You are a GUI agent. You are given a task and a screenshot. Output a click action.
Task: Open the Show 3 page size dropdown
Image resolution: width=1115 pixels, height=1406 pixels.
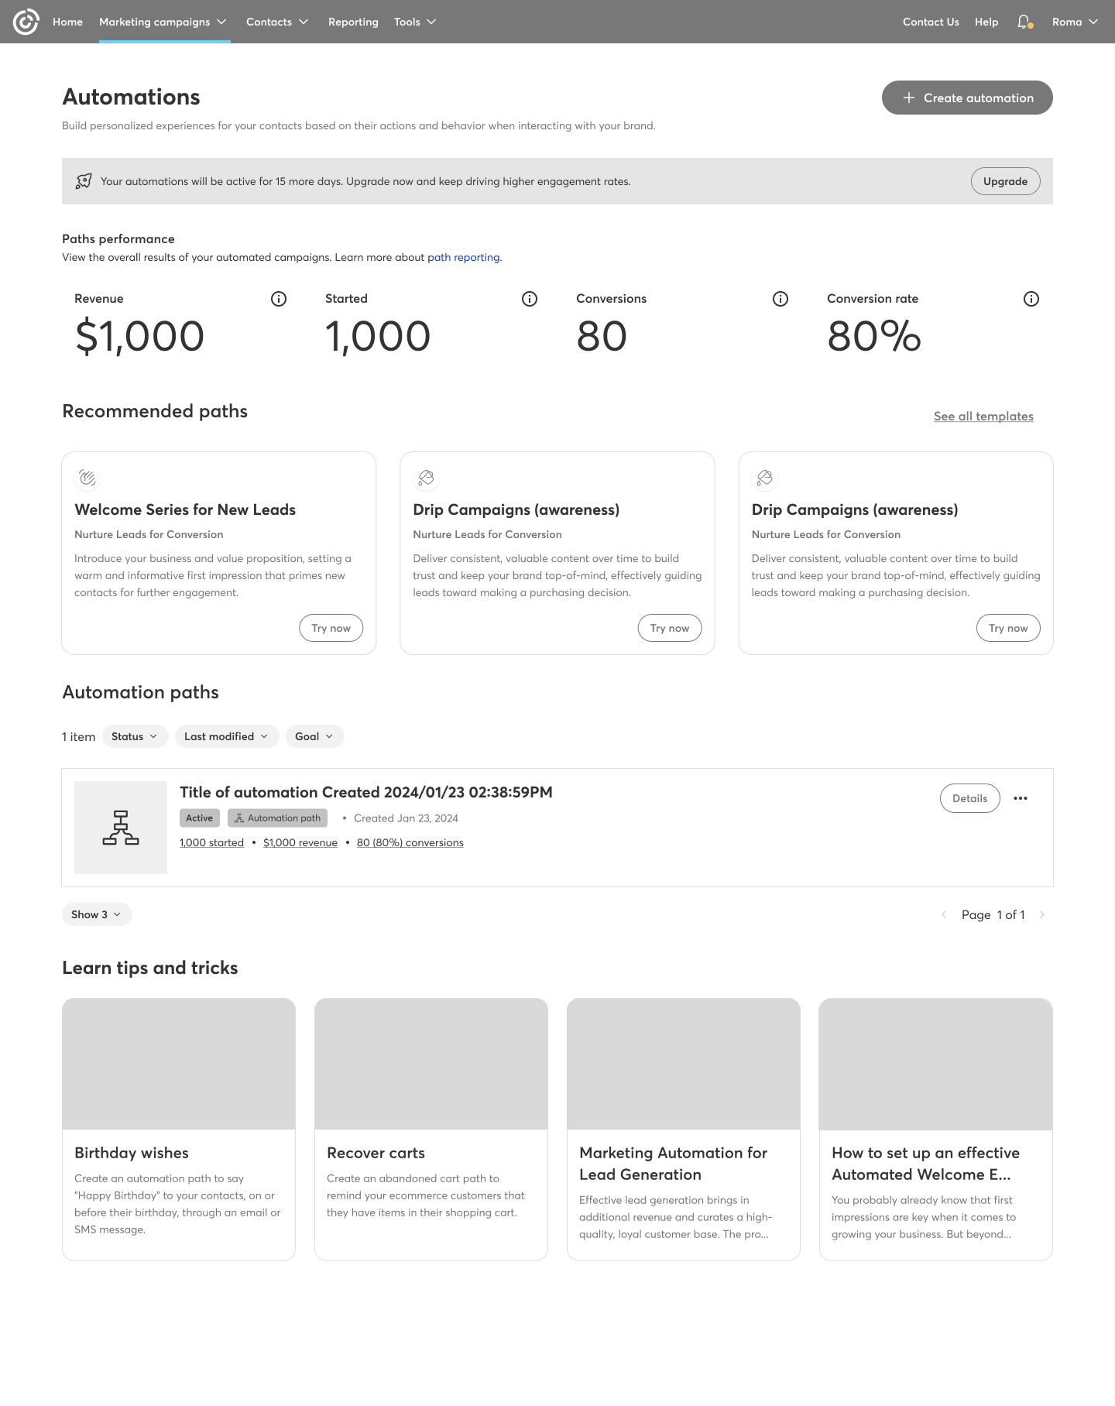[x=97, y=914]
